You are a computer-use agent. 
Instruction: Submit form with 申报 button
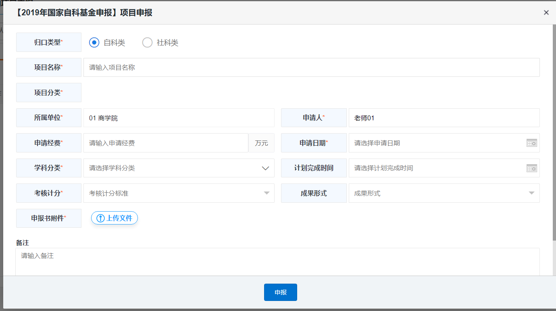pyautogui.click(x=280, y=292)
